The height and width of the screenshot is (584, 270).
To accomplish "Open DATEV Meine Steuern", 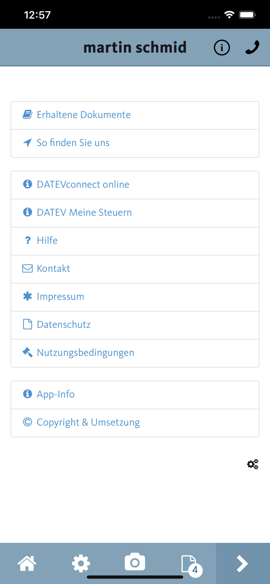I will pos(135,213).
